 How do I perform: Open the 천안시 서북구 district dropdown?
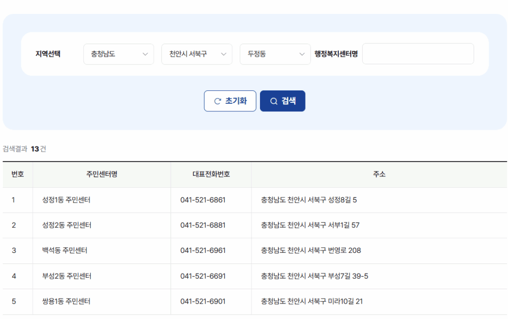(196, 54)
